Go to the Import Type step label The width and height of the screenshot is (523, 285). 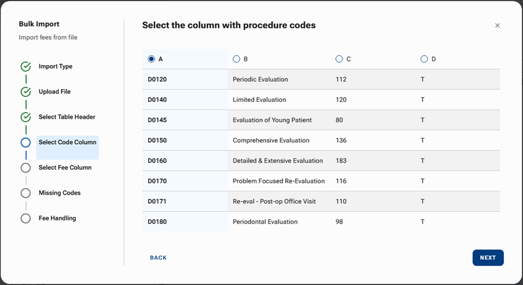[x=55, y=66]
